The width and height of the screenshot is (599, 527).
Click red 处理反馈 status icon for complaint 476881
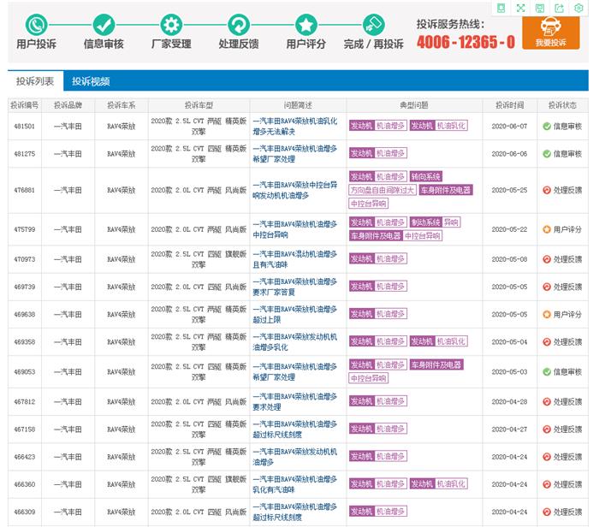(547, 190)
